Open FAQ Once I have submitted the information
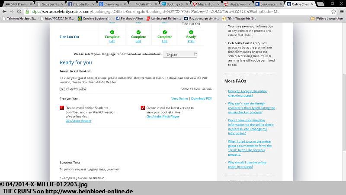 [x=251, y=127]
